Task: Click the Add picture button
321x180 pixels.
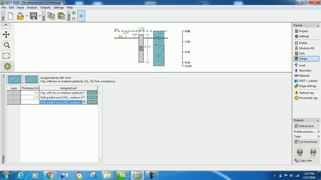Action: coord(306,126)
